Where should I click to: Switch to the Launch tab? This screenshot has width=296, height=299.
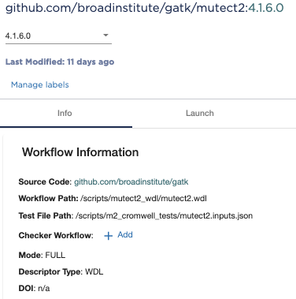[x=200, y=113]
